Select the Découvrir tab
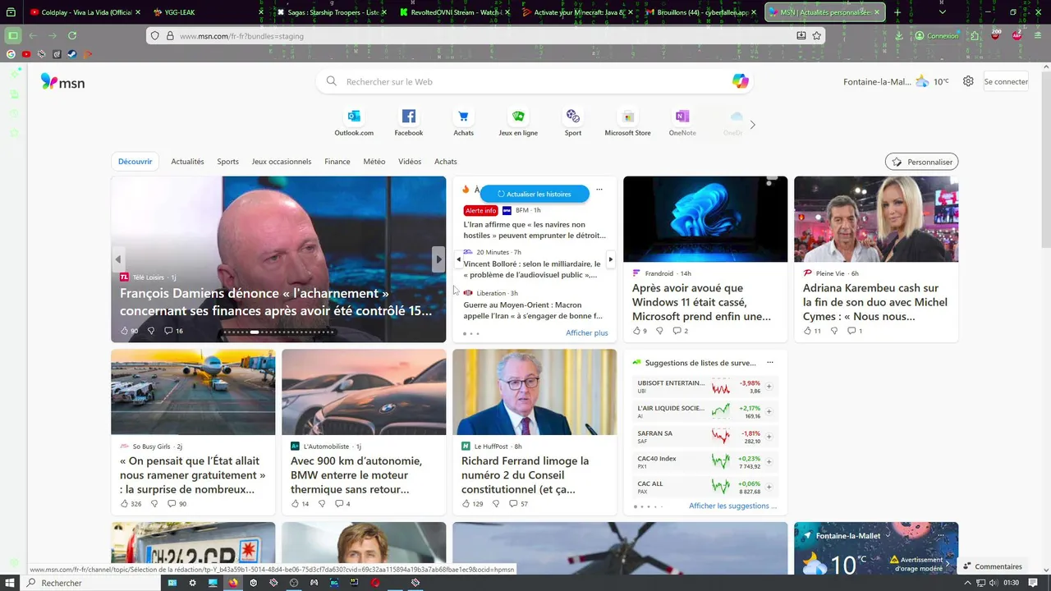This screenshot has width=1051, height=591. pyautogui.click(x=135, y=162)
